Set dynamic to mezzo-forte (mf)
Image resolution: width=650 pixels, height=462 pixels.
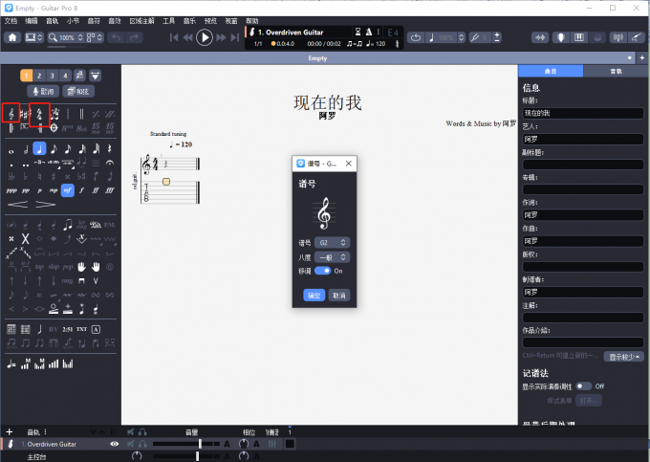pos(68,190)
